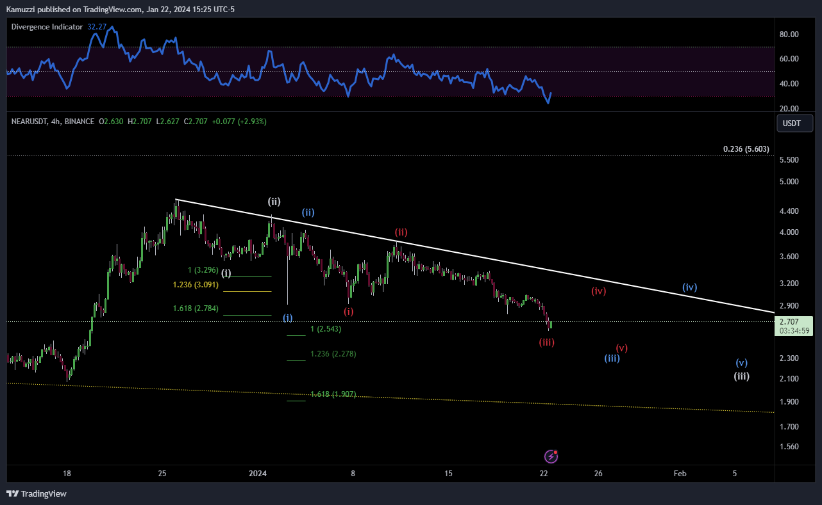
Task: Click the yellow 1.236 (3.091) Fibonacci label
Action: point(196,285)
